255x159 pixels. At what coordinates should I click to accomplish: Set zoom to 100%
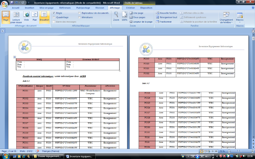click(124, 16)
